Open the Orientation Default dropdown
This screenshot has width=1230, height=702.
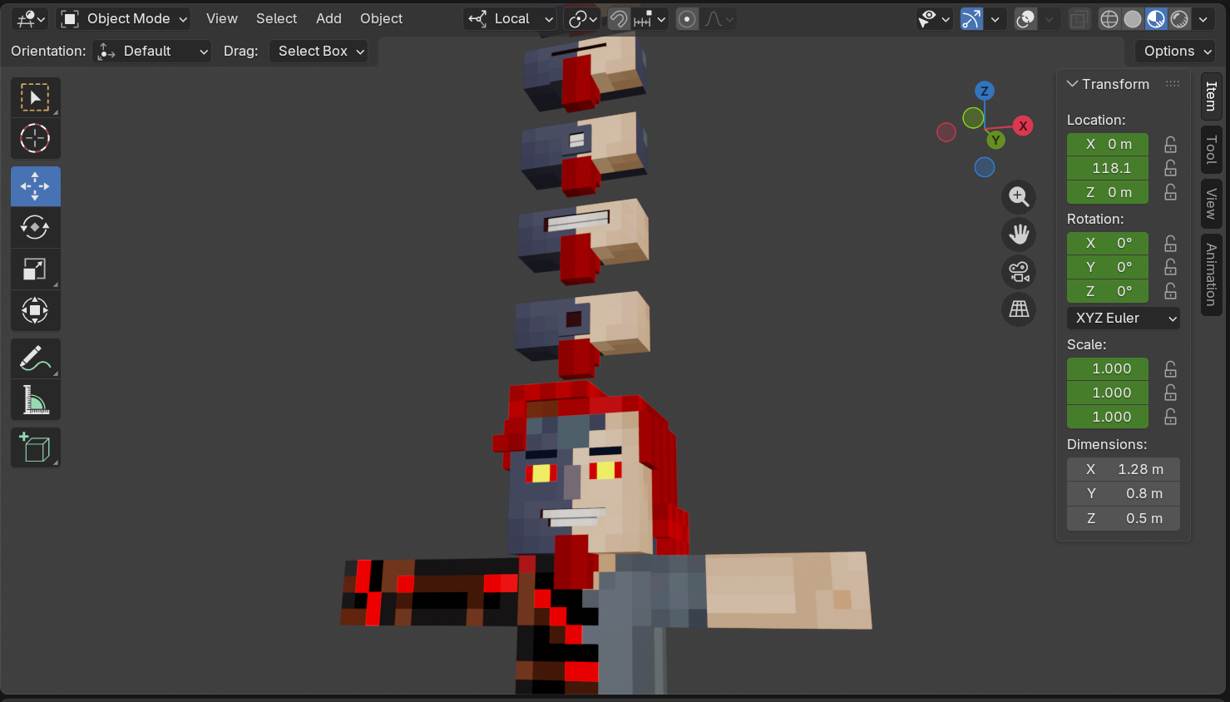[152, 52]
